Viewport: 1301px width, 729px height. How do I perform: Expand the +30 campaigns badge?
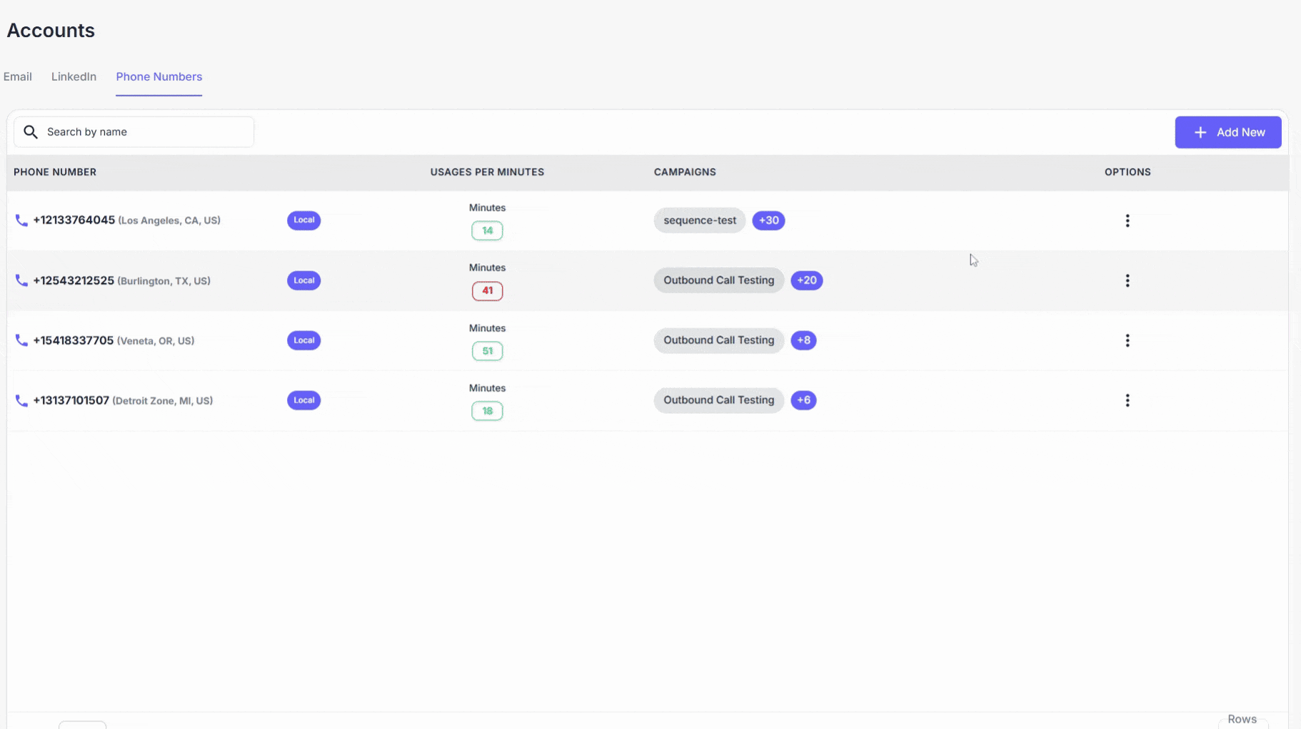(768, 220)
